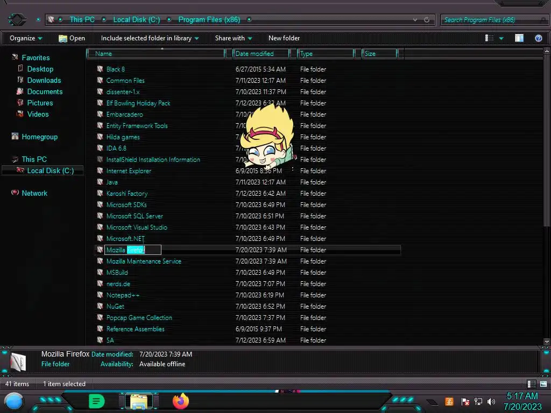Sort by the Size column header
The image size is (551, 413).
tap(380, 53)
